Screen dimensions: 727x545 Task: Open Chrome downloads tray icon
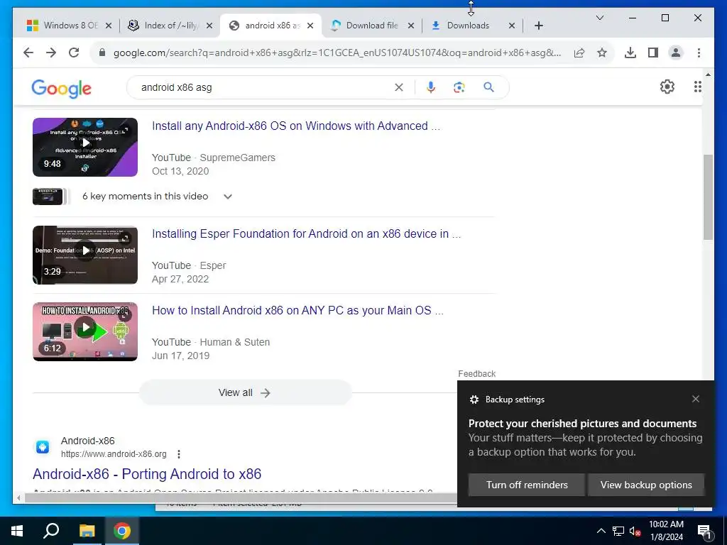630,53
